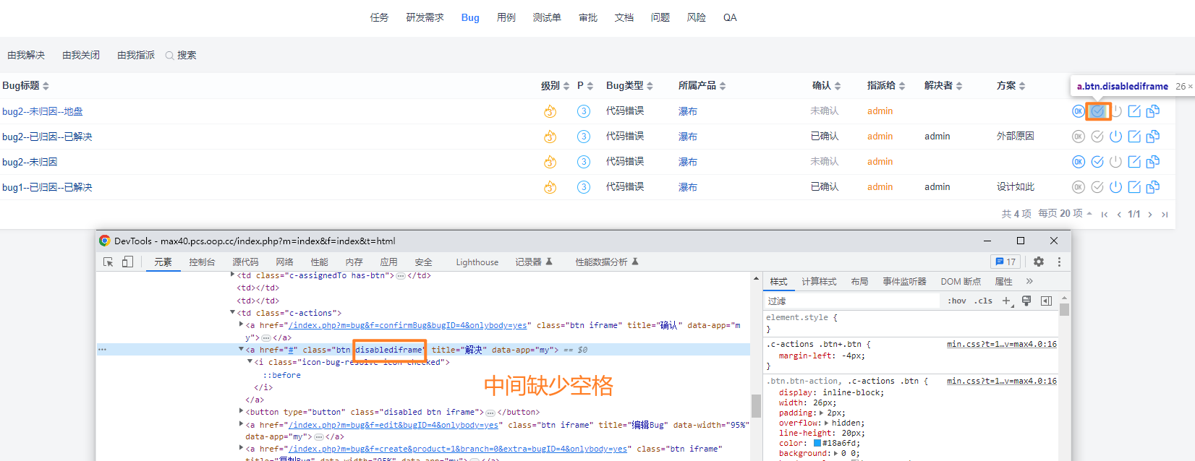Viewport: 1195px width, 461px height.
Task: Expand the button.disabled btn iframe node
Action: click(x=242, y=412)
